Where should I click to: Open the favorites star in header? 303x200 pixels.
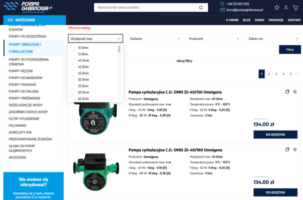click(x=277, y=7)
